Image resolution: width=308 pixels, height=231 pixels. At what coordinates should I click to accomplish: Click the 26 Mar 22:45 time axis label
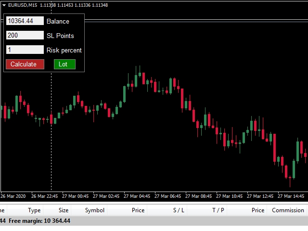click(x=45, y=196)
